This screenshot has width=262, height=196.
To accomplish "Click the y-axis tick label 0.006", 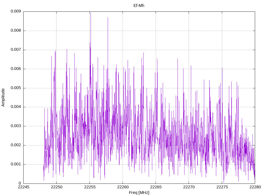I will (x=16, y=69).
